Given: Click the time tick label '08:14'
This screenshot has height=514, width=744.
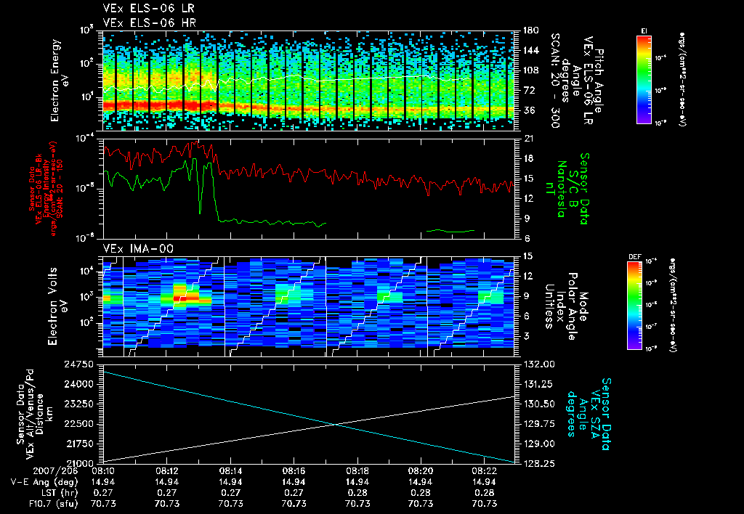Looking at the screenshot, I should point(230,471).
